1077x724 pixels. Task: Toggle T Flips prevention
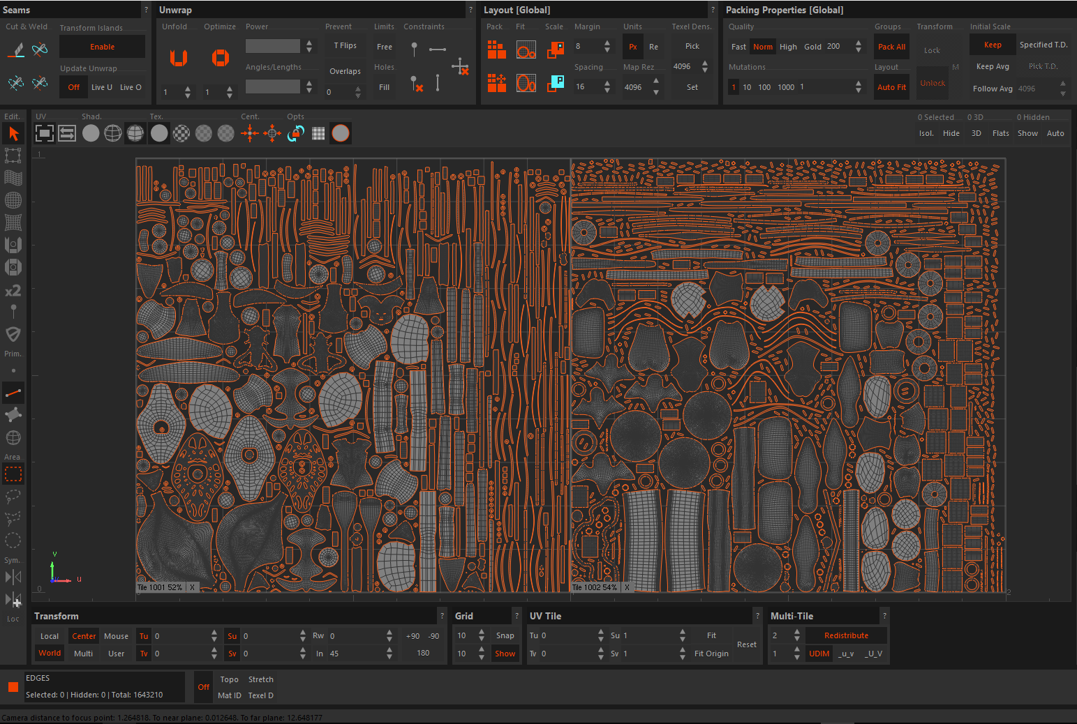coord(345,45)
